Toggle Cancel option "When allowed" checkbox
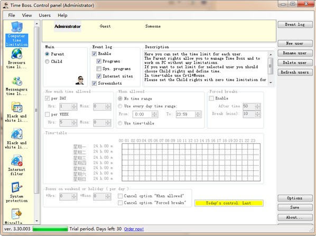 [x=120, y=196]
